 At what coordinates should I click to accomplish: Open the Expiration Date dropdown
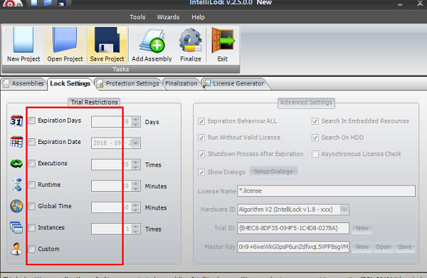pyautogui.click(x=135, y=143)
